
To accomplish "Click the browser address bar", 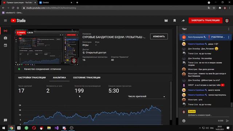I will click(114, 8).
